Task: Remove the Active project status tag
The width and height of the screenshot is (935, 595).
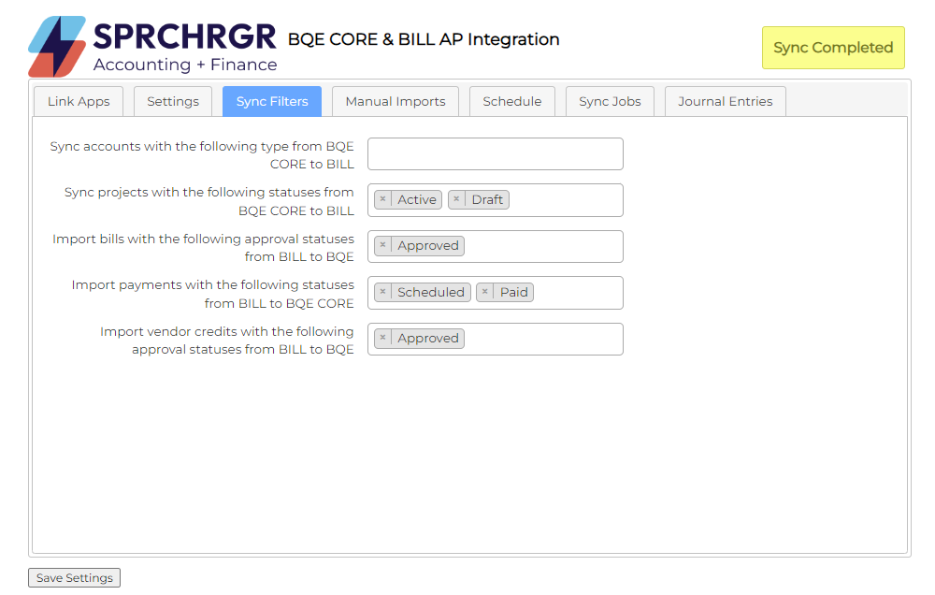Action: click(x=382, y=199)
